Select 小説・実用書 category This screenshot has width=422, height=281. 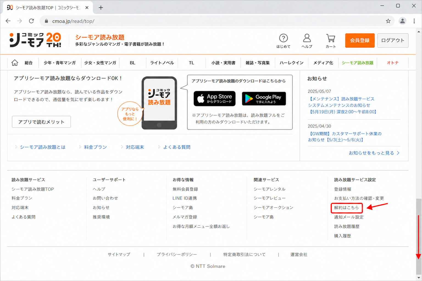[x=223, y=63]
